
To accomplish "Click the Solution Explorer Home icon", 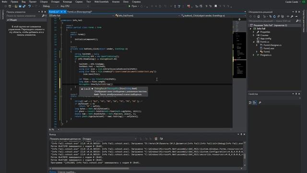I will click(259, 16).
